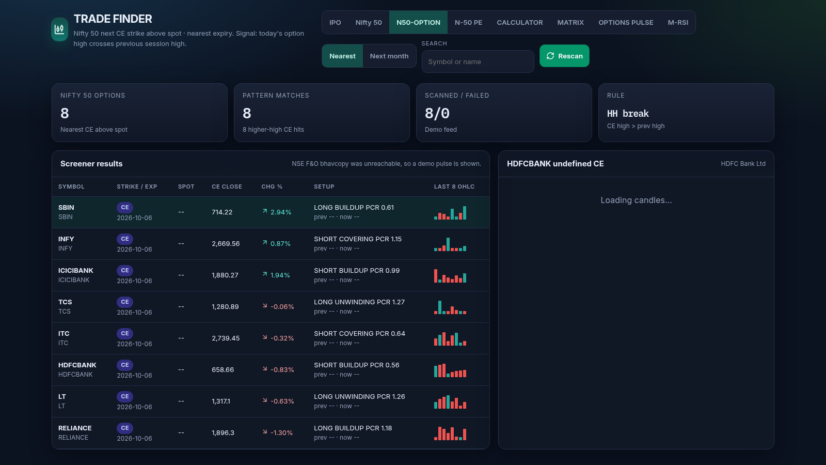Screen dimensions: 826x465
Task: Click the OHLC sparkline for SBIN
Action: 450,212
